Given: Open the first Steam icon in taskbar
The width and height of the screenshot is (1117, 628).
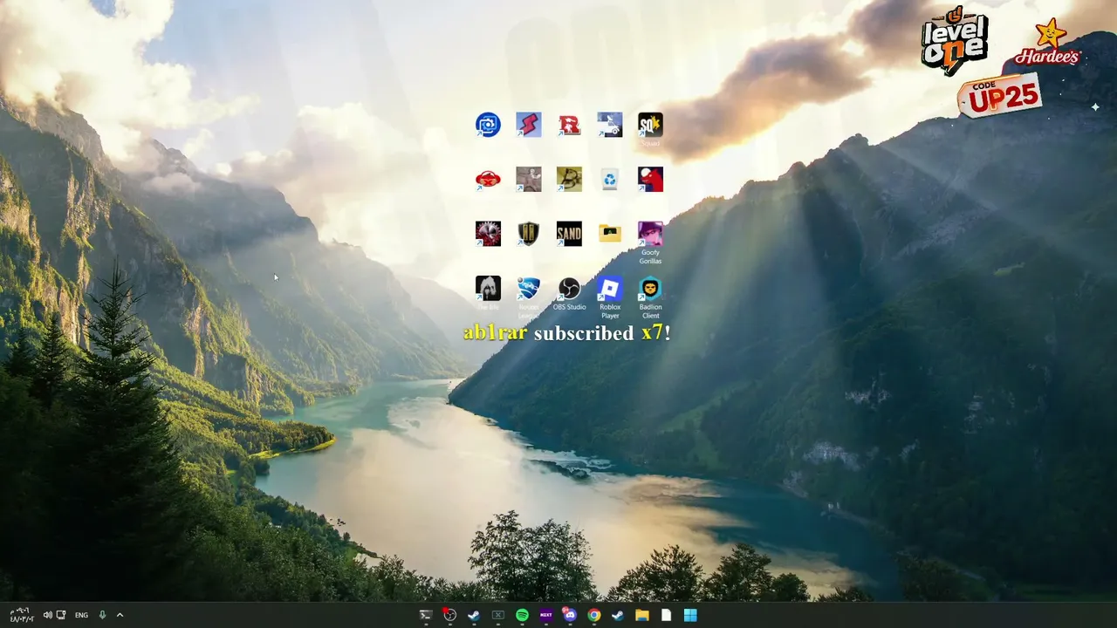Looking at the screenshot, I should click(474, 615).
